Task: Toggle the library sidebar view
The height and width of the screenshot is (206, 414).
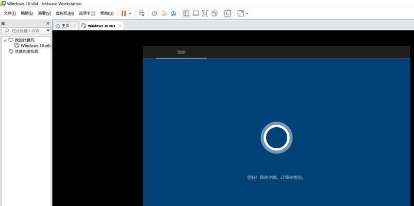Action: pyautogui.click(x=187, y=13)
